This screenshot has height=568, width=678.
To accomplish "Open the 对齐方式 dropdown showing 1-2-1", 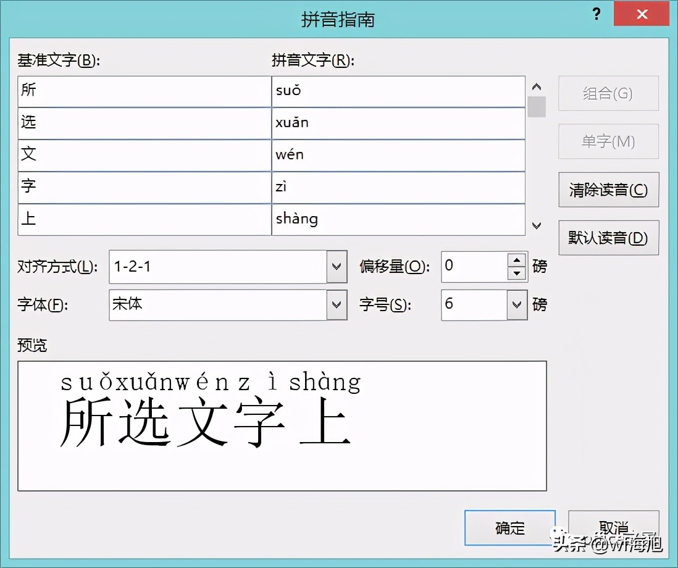I will 337,267.
